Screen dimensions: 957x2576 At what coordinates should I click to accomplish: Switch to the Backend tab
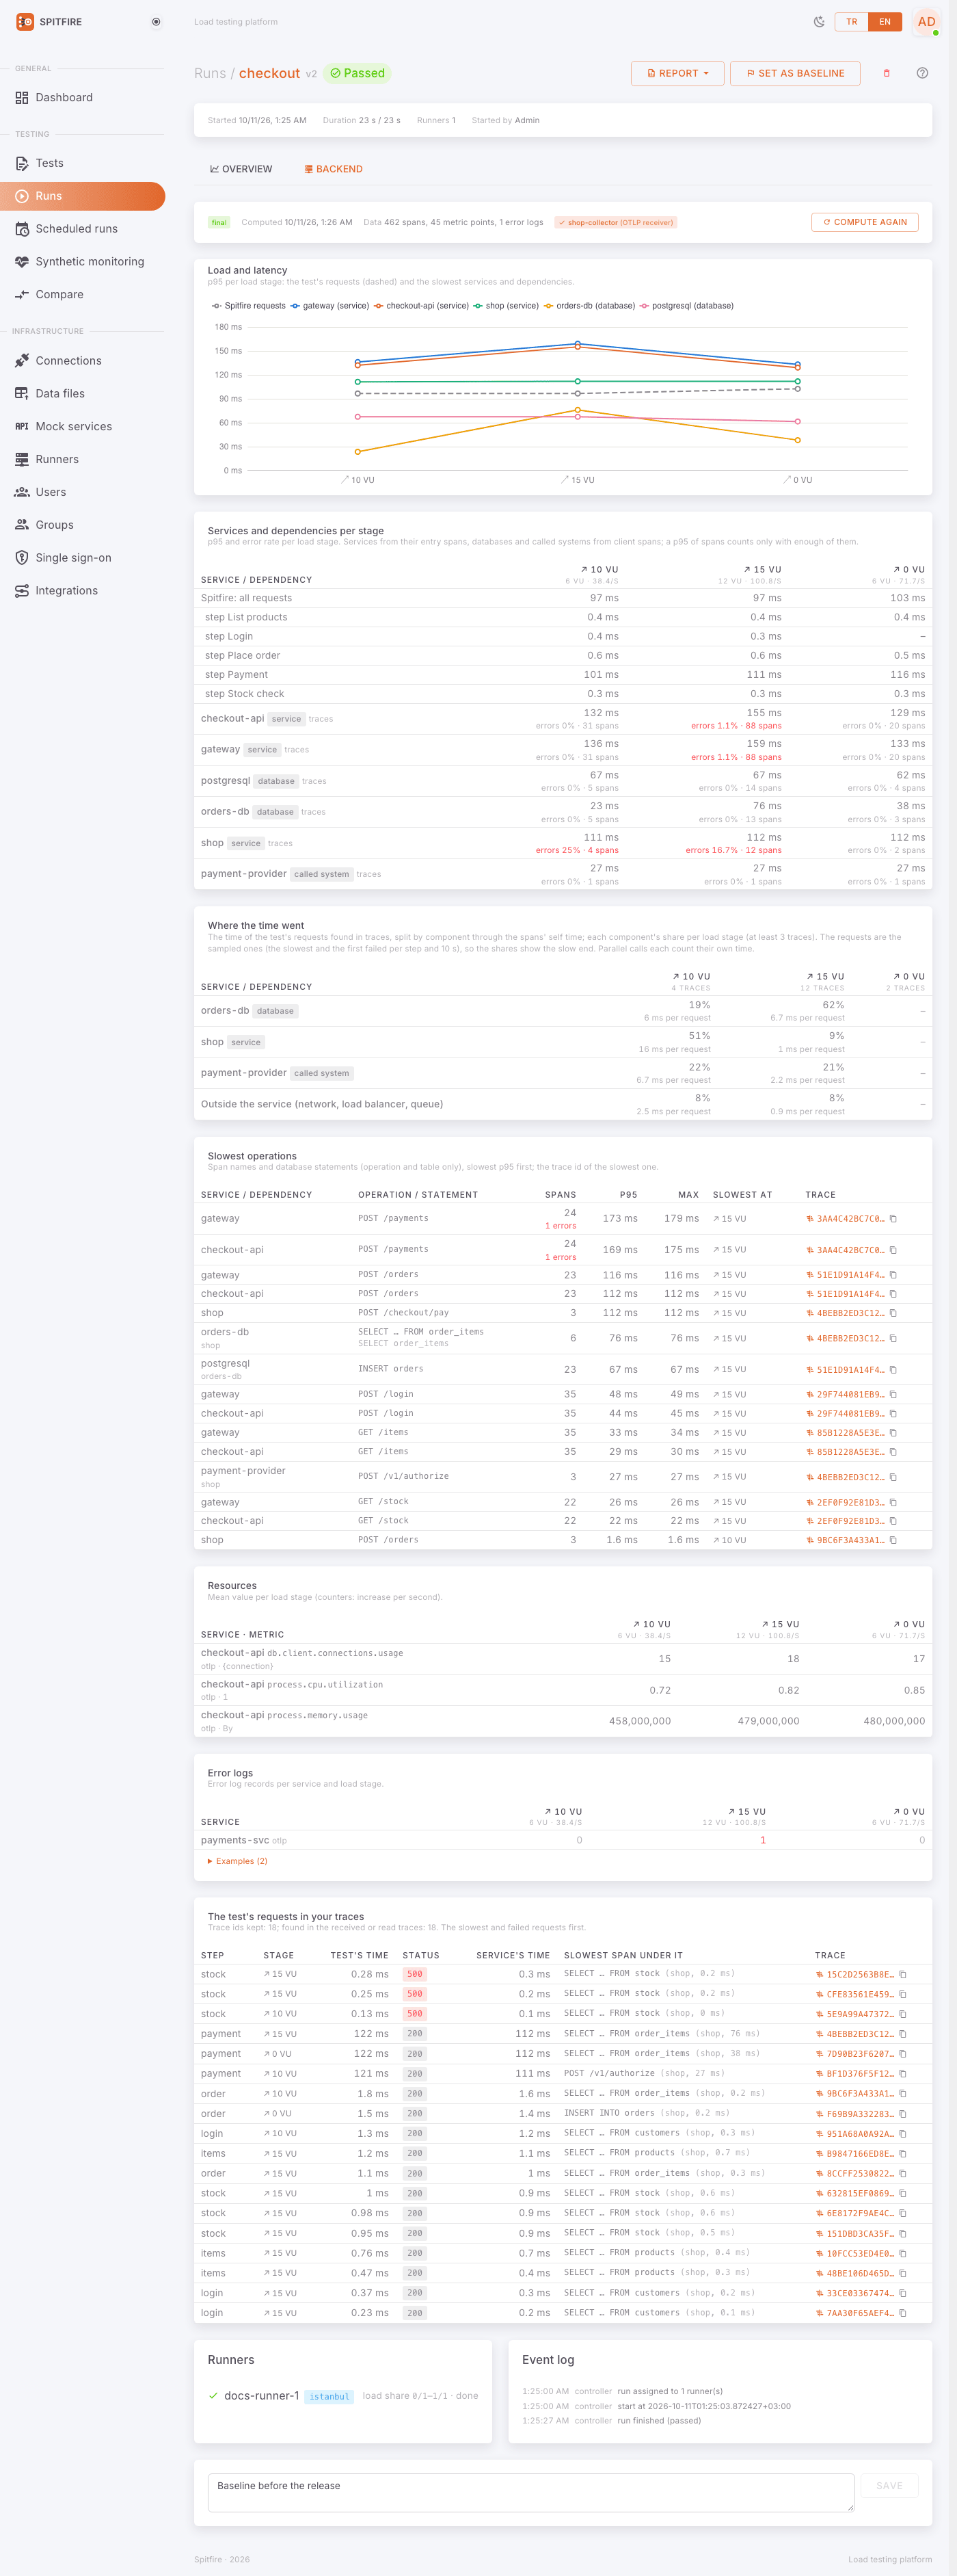point(334,169)
